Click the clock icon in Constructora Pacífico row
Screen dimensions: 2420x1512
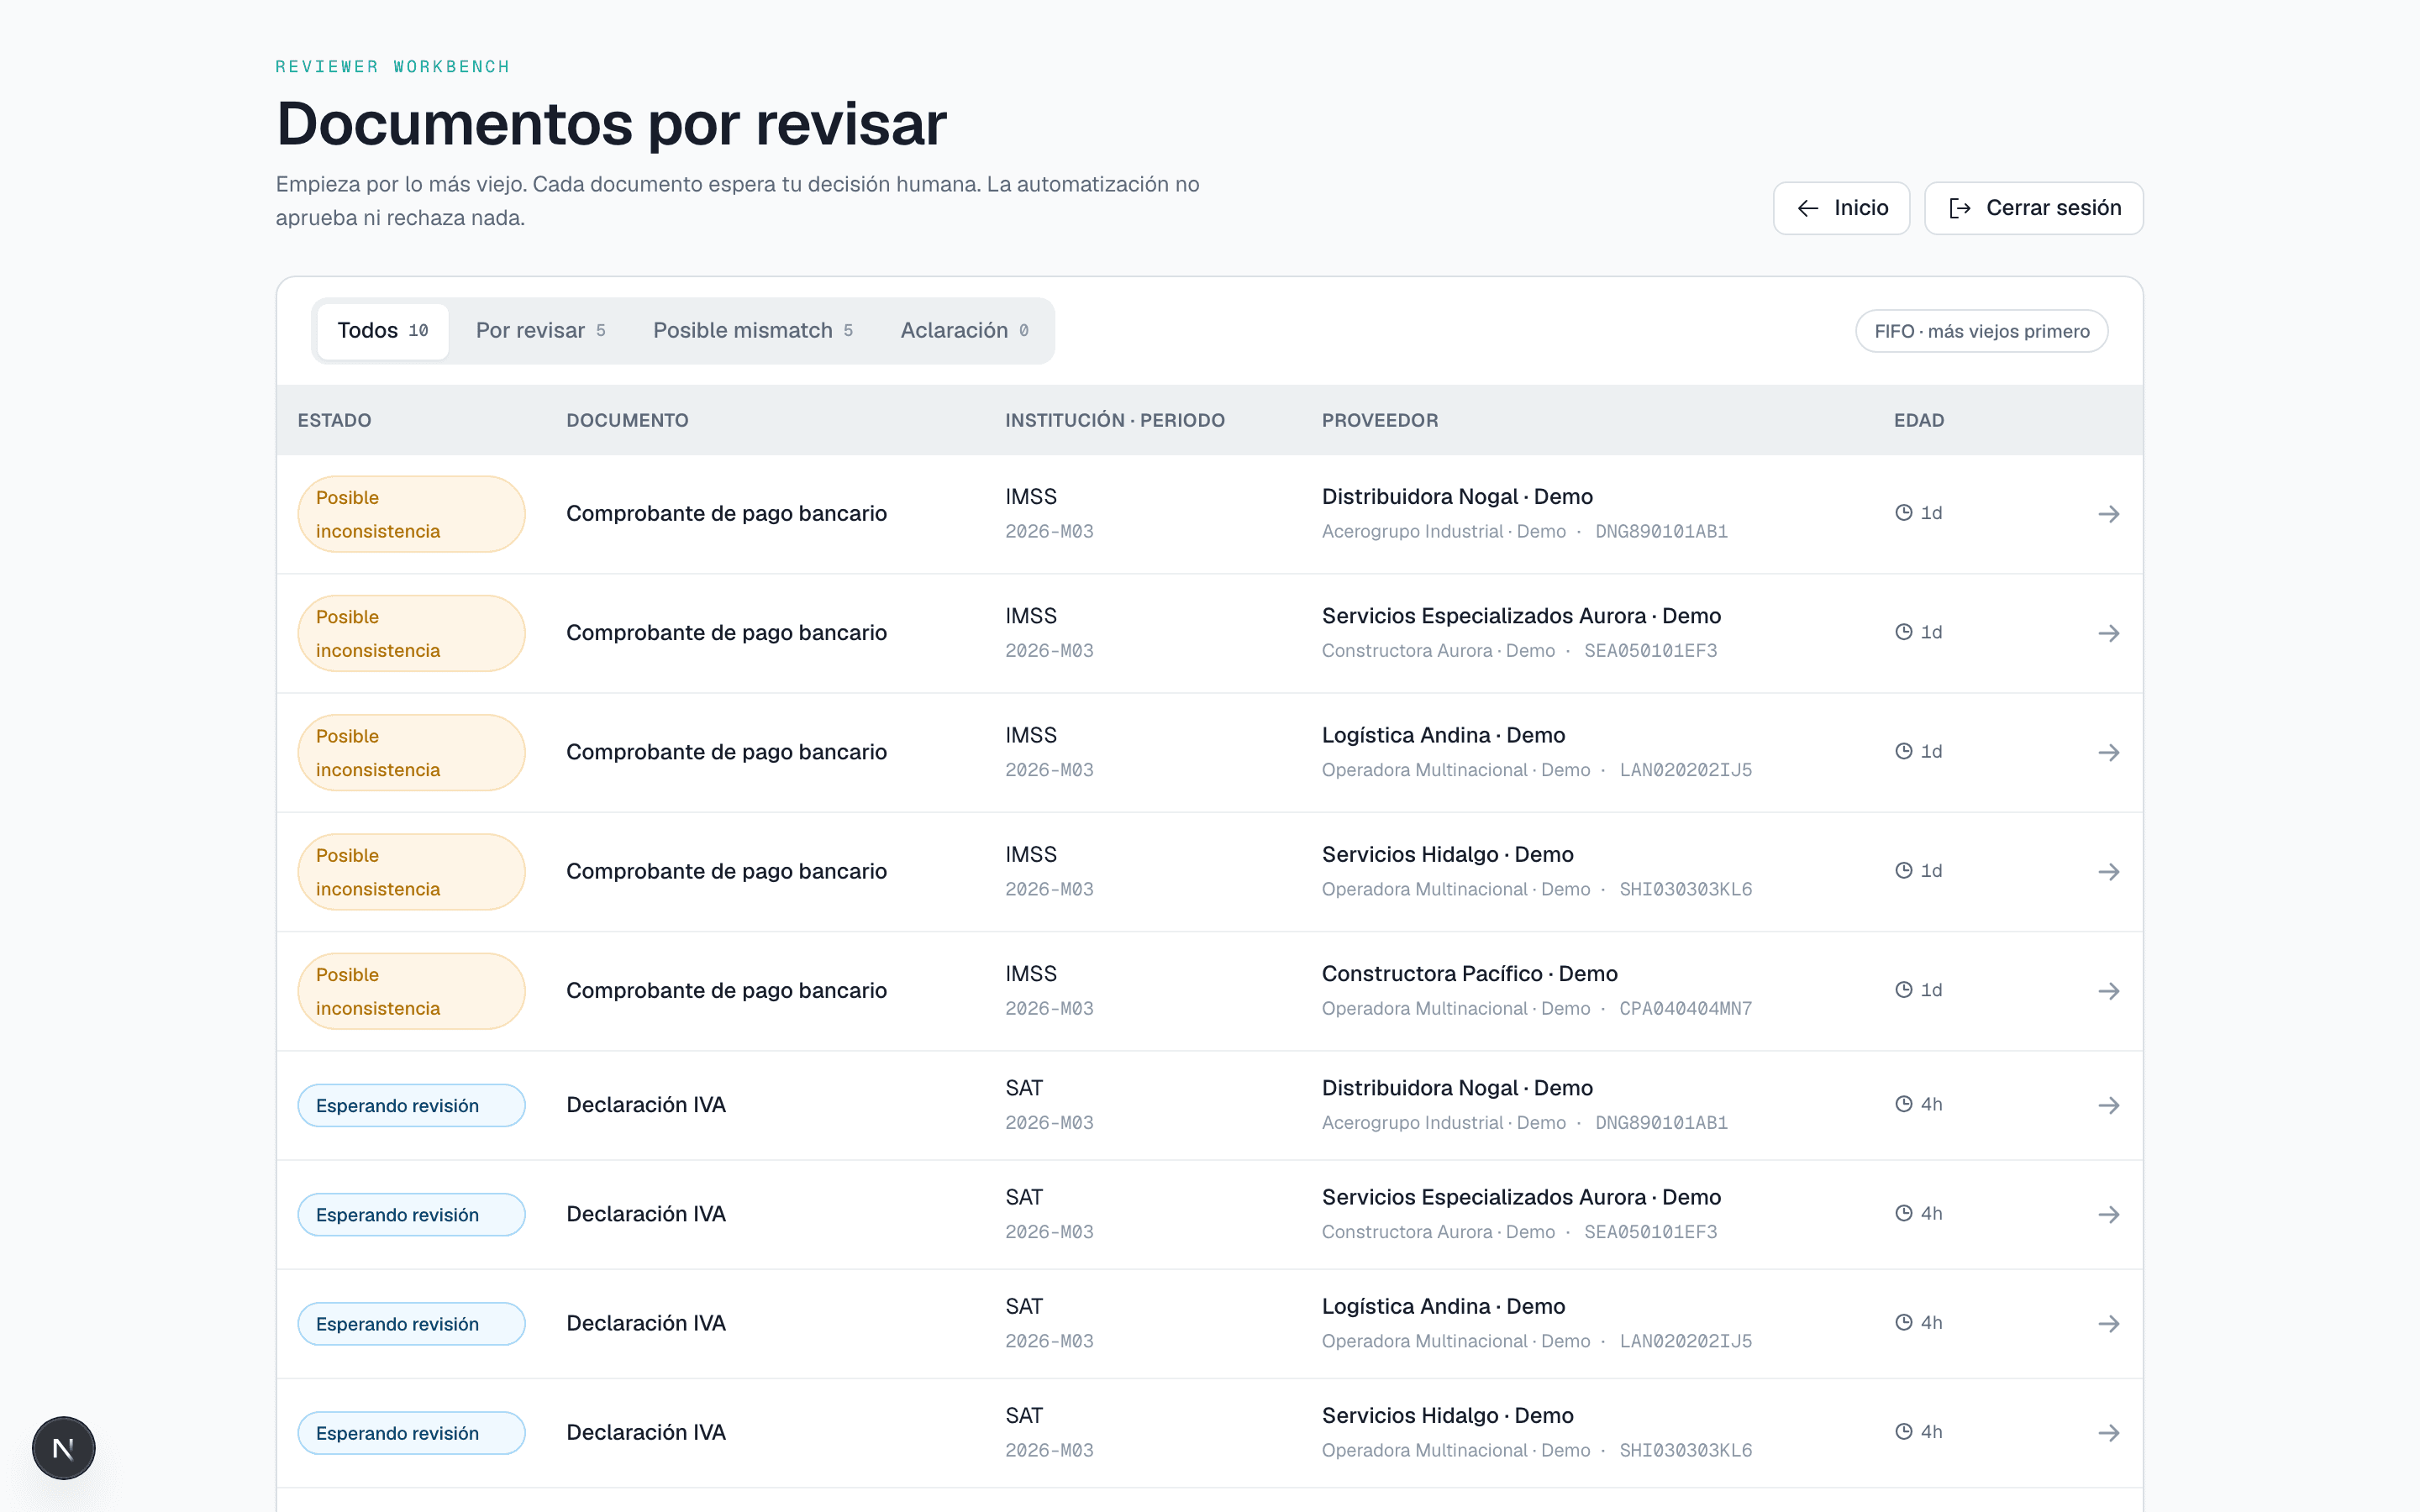pos(1904,989)
